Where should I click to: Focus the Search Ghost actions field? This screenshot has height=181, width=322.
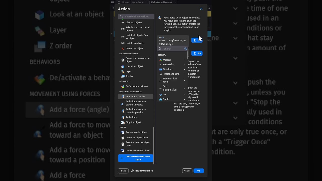[x=136, y=17]
